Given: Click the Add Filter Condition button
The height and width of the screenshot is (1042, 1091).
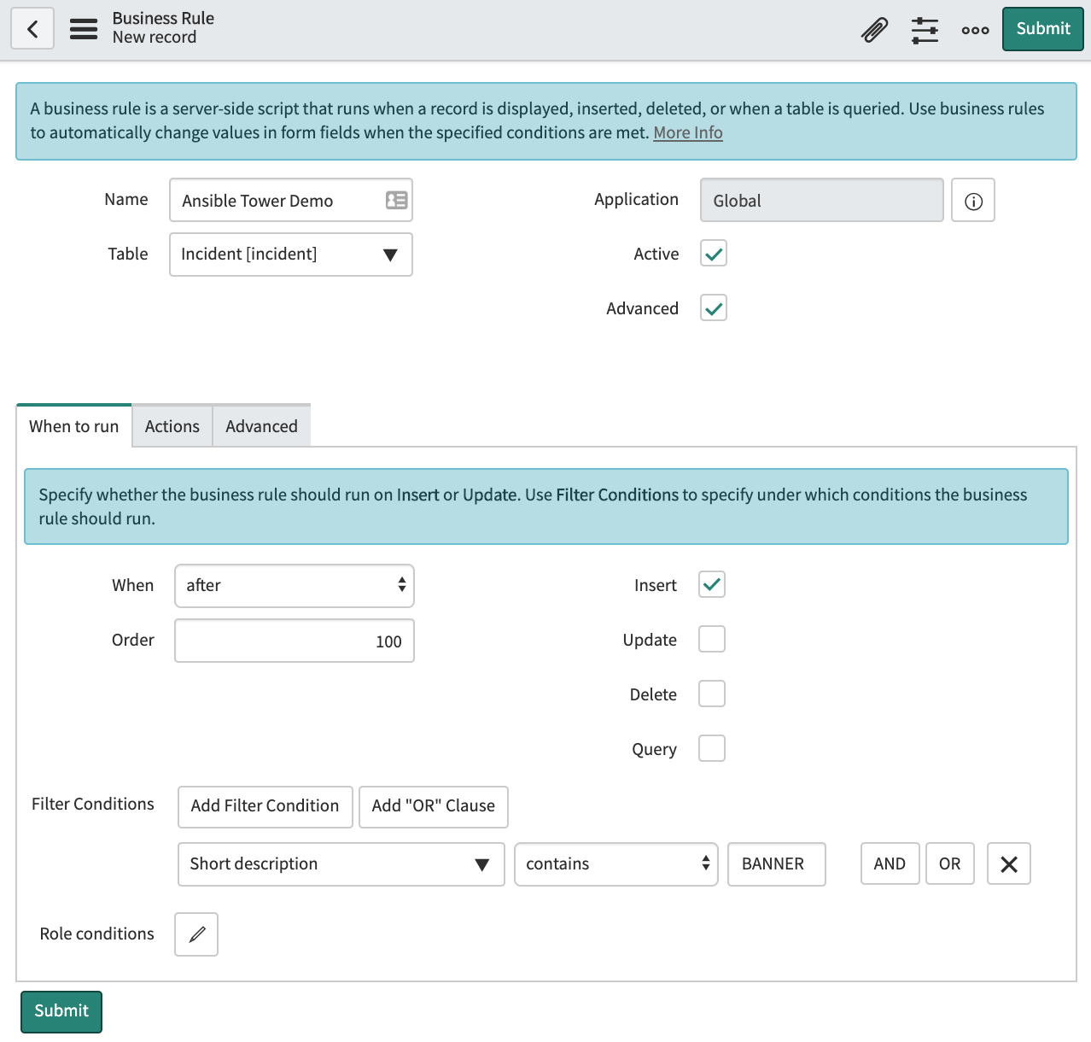Looking at the screenshot, I should [265, 806].
